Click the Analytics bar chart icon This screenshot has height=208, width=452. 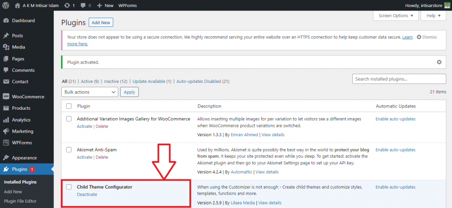pos(6,120)
